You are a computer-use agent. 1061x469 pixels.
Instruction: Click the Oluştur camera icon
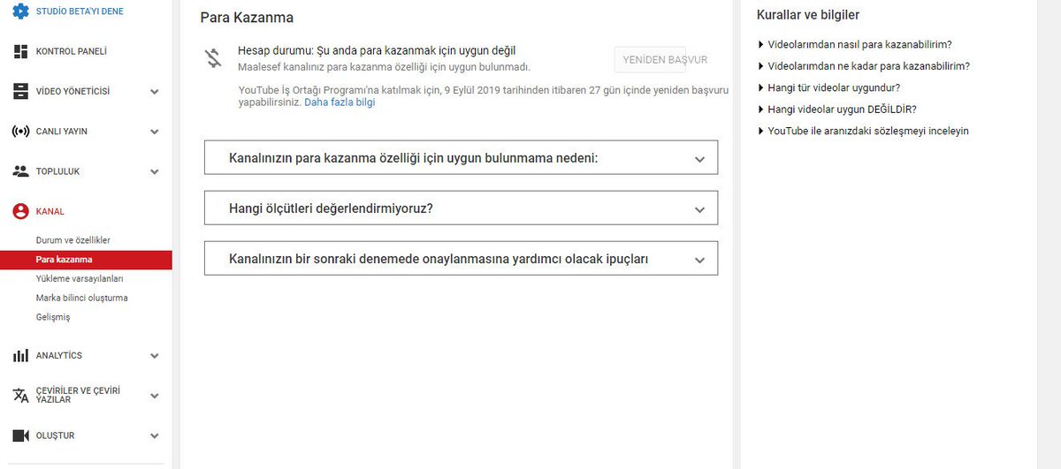20,435
